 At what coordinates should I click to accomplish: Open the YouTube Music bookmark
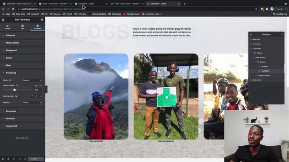tap(131, 14)
